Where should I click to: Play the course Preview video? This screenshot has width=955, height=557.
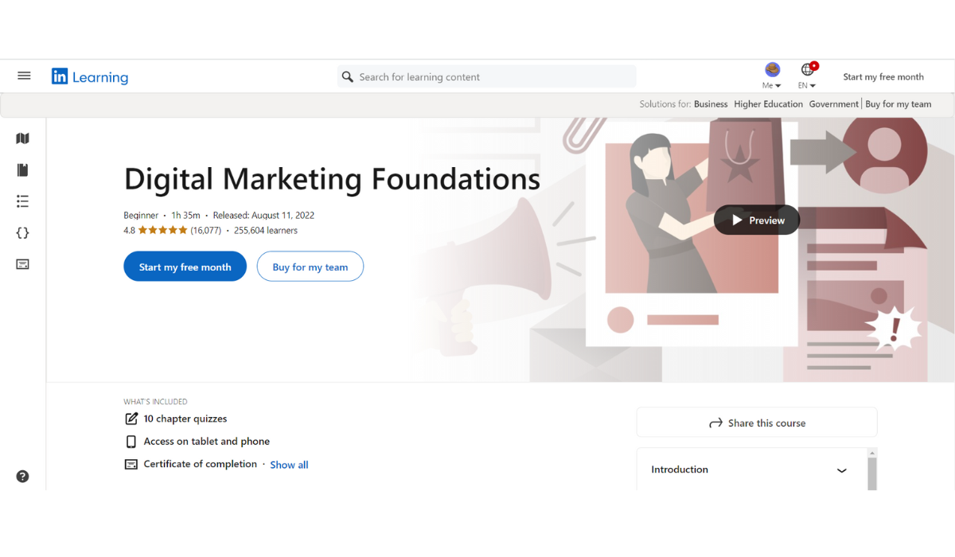(757, 220)
